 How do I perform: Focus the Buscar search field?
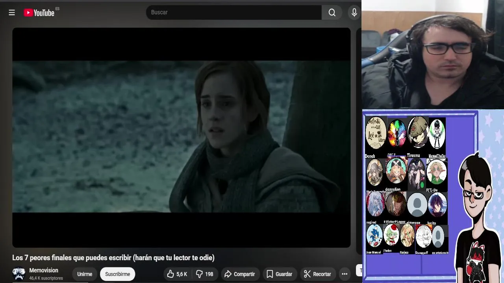(234, 13)
